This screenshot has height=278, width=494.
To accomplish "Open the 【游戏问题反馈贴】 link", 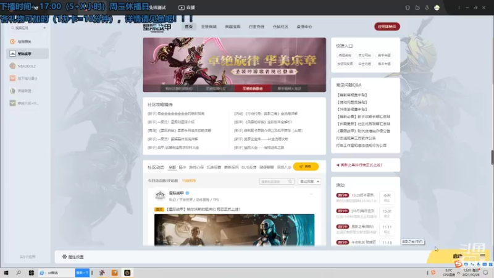I will (x=352, y=102).
